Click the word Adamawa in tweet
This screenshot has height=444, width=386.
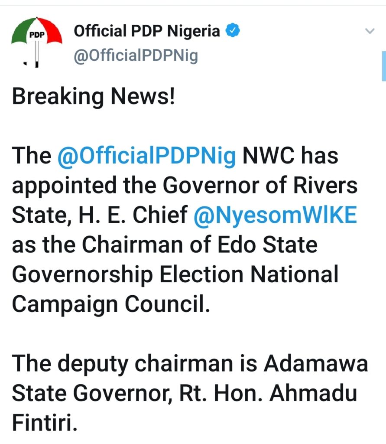click(316, 363)
